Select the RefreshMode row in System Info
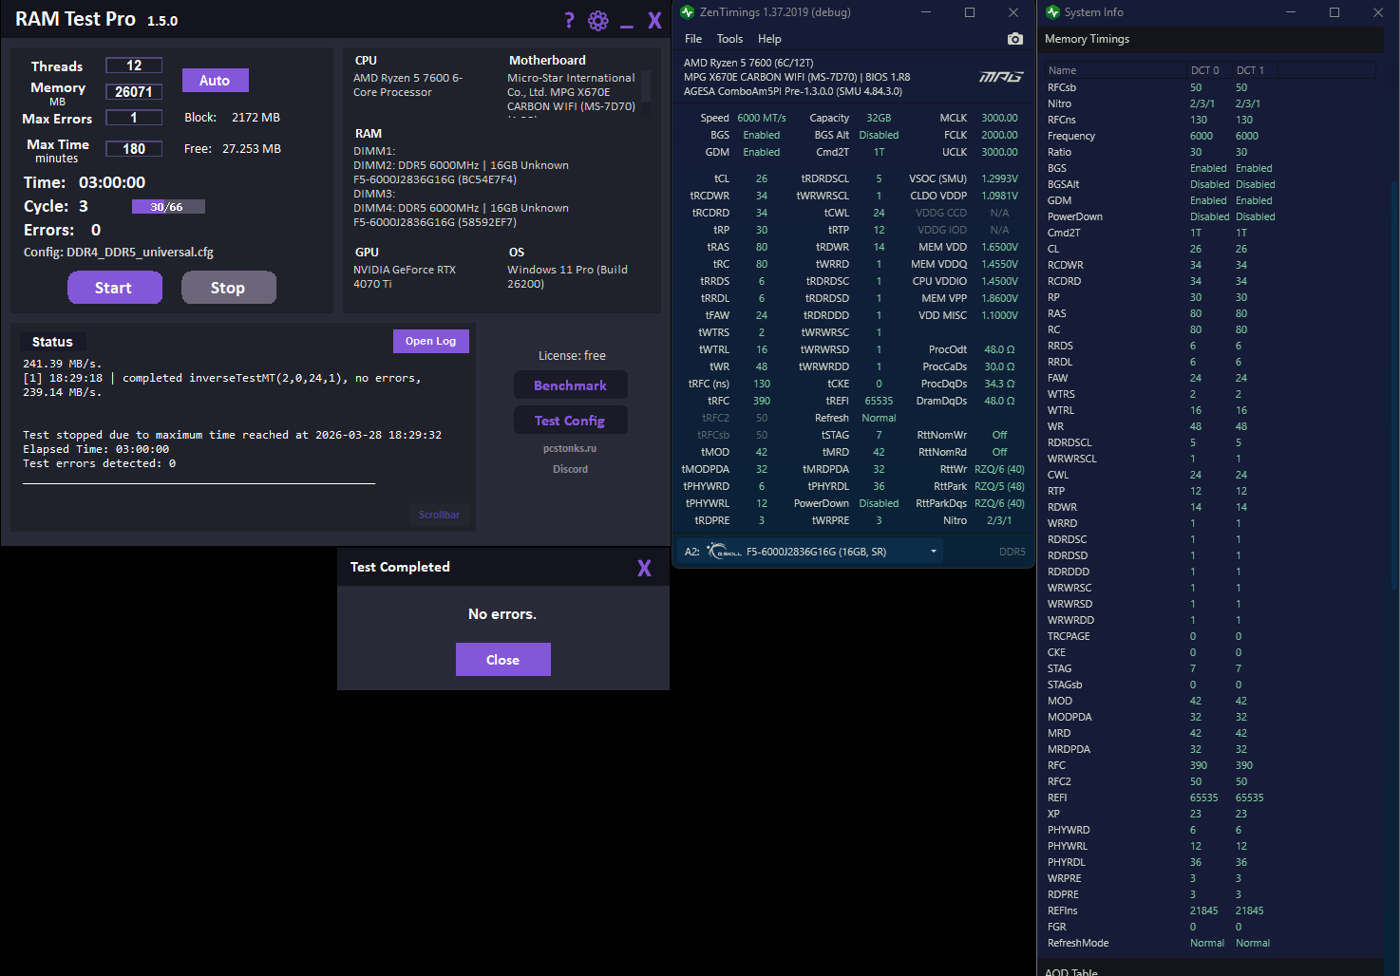 click(1210, 943)
